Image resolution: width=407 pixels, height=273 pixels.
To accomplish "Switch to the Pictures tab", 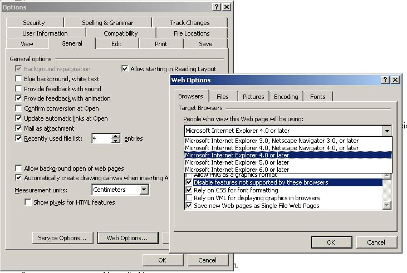I will coord(253,97).
